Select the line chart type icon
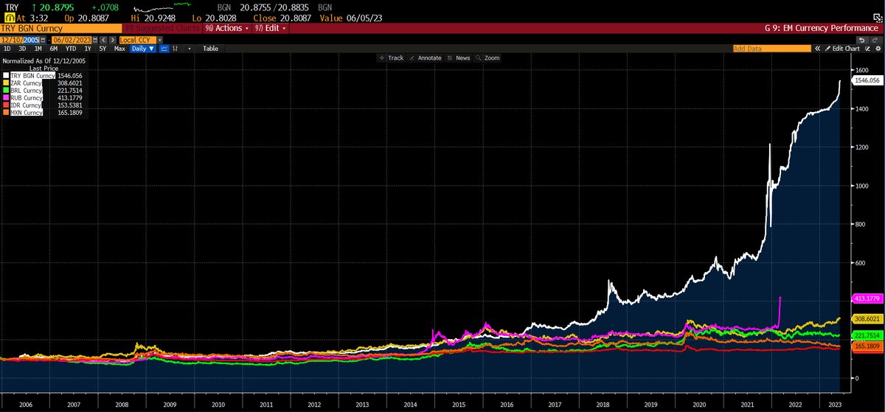Screen dimensions: 885x412 pyautogui.click(x=164, y=49)
